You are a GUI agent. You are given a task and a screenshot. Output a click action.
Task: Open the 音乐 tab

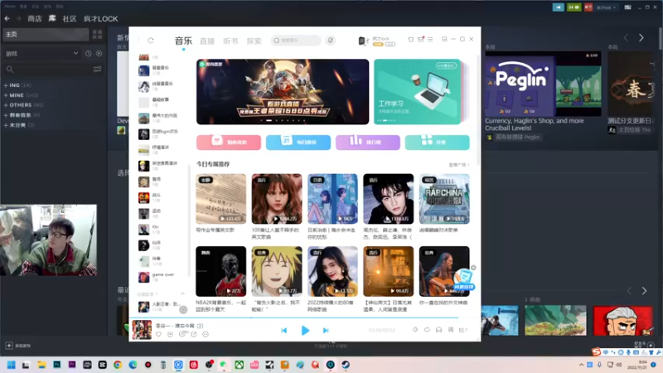(183, 41)
